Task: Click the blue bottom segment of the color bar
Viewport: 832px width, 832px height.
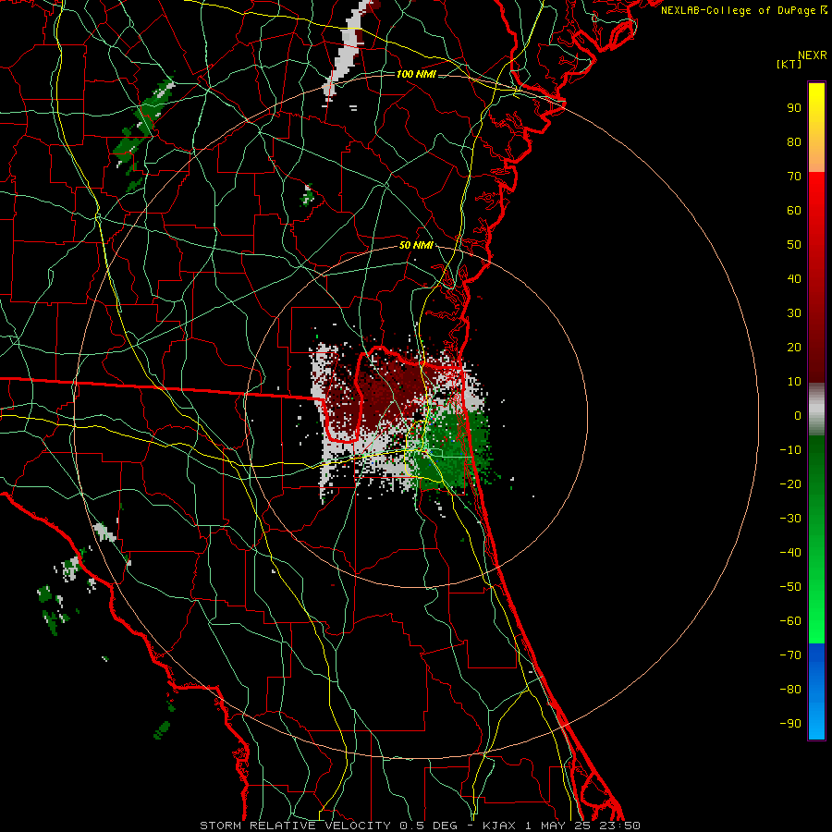Action: tap(816, 691)
